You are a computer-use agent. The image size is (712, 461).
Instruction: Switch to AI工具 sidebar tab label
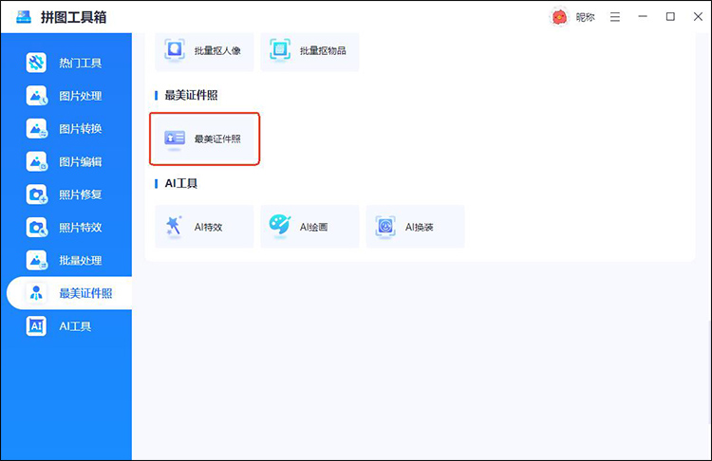pyautogui.click(x=75, y=326)
